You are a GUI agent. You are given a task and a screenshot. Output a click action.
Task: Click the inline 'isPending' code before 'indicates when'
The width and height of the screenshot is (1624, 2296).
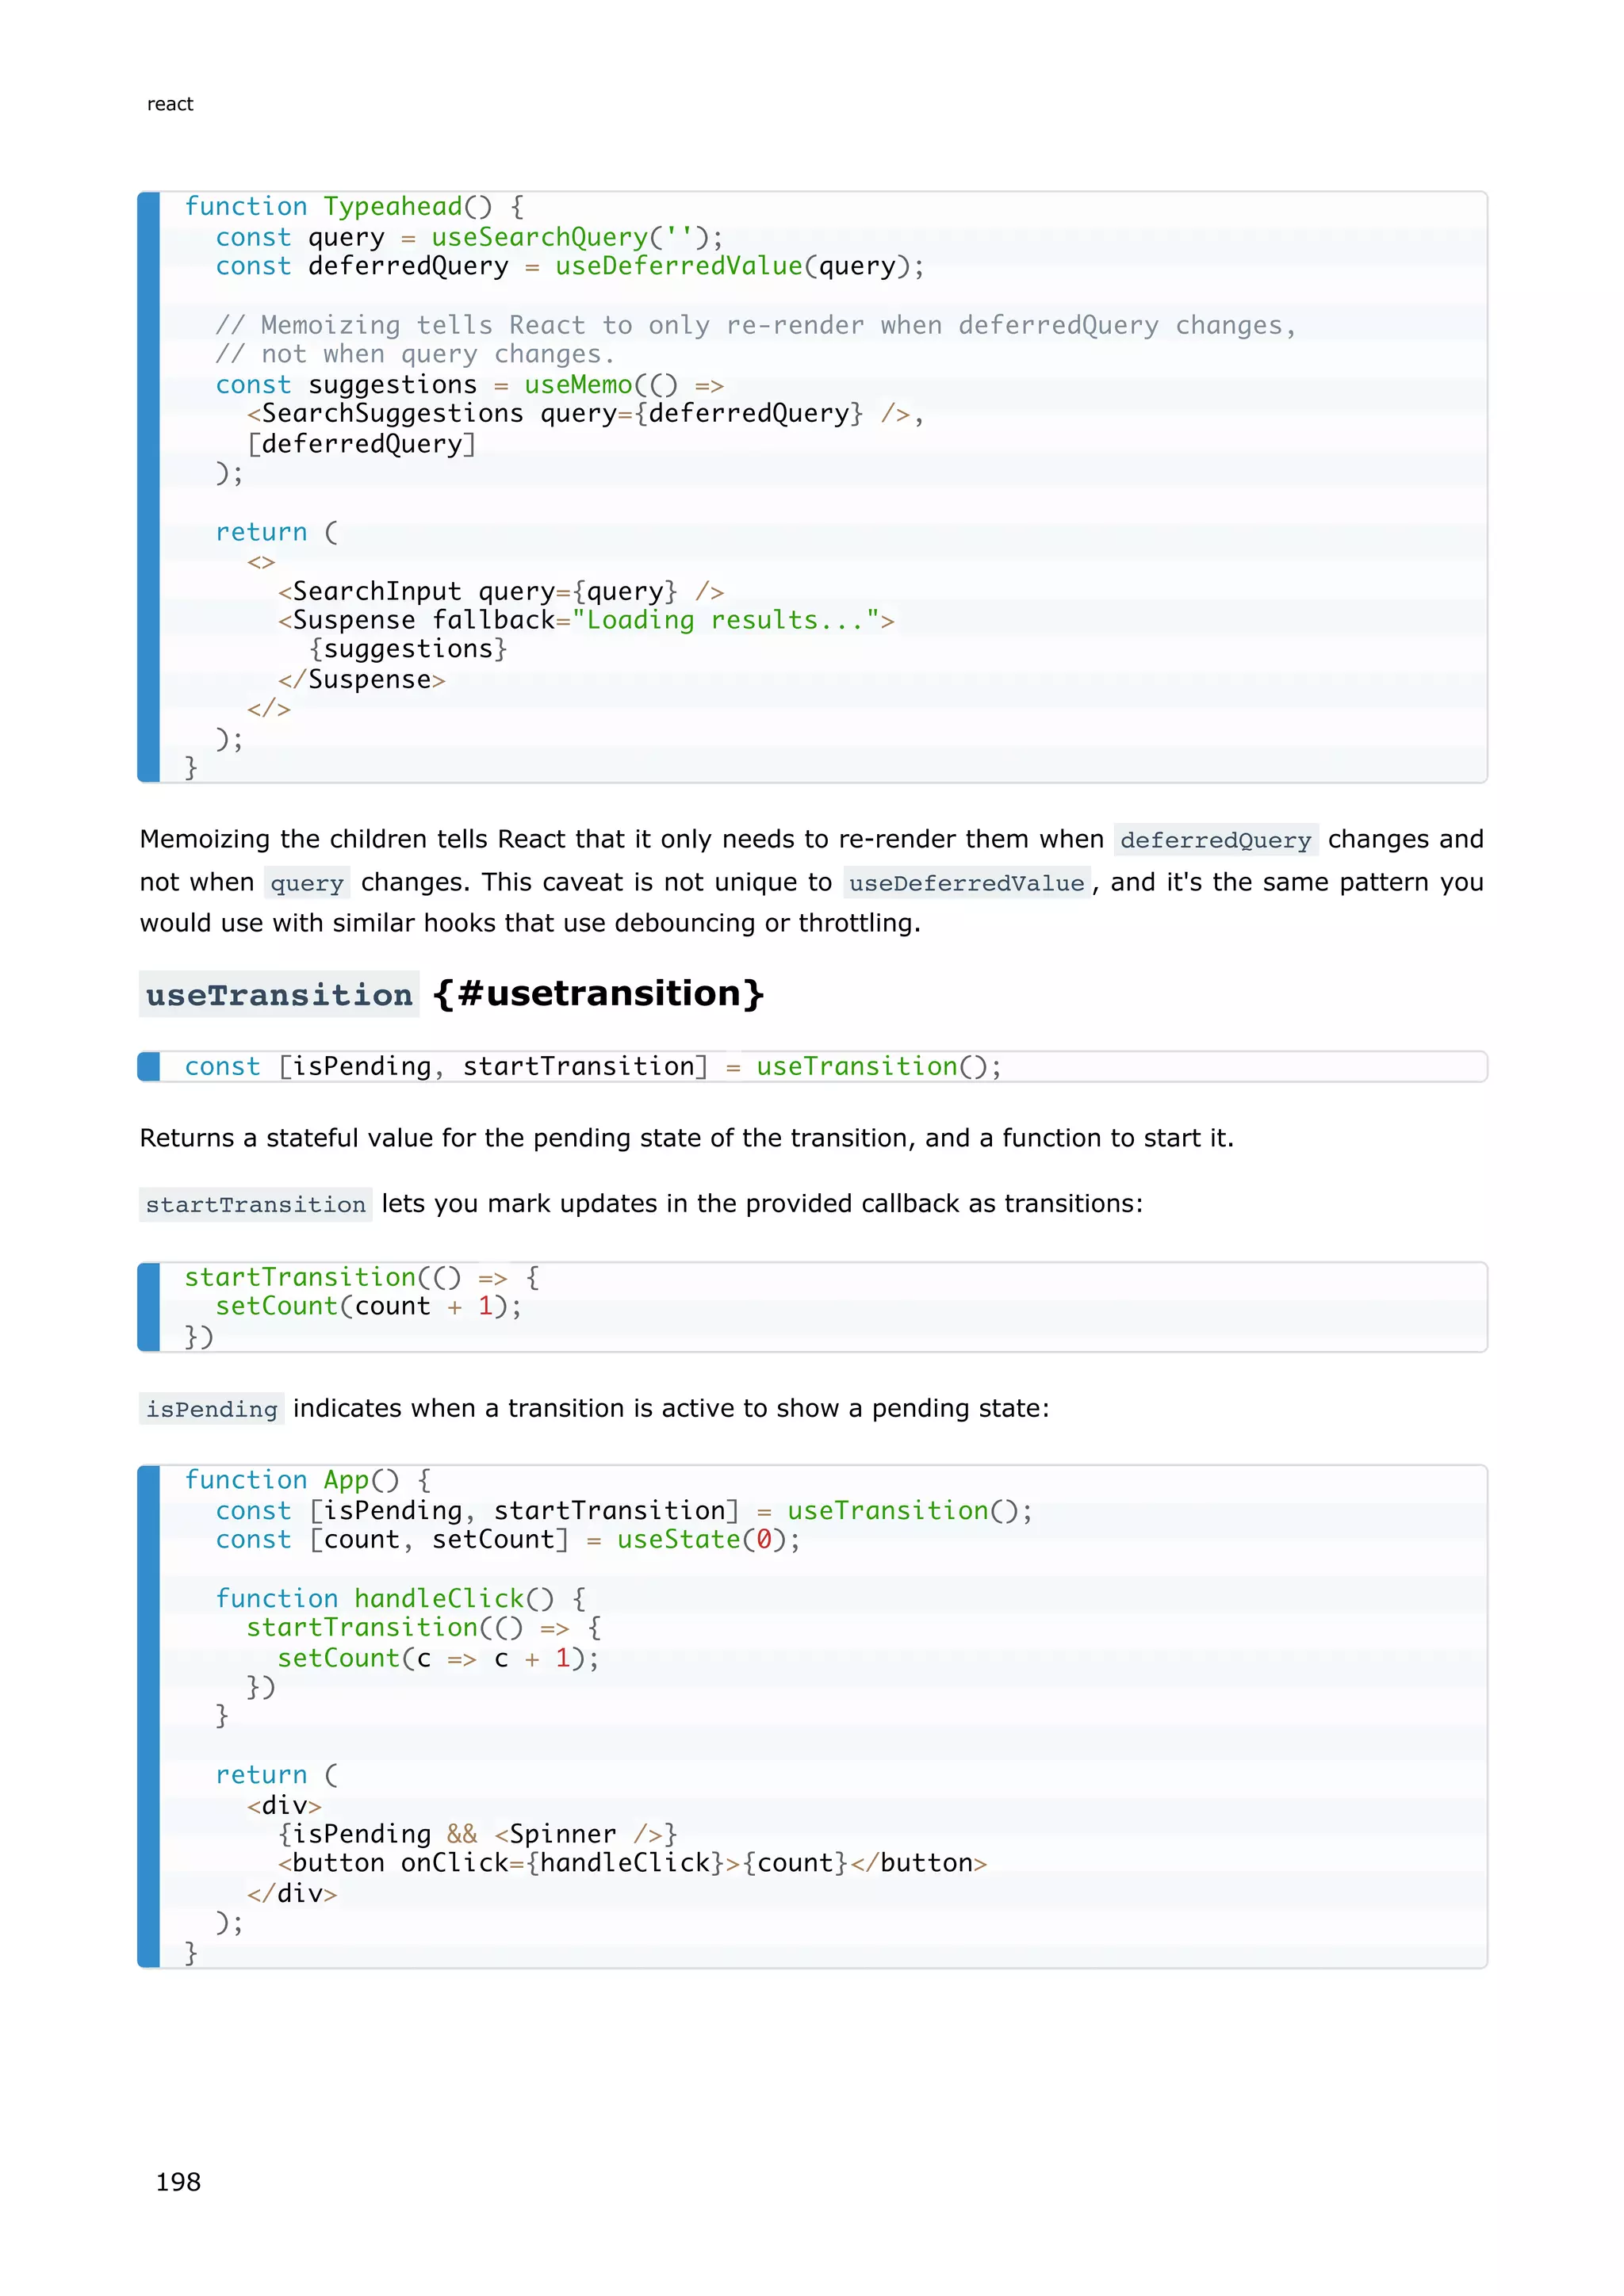click(x=212, y=1410)
